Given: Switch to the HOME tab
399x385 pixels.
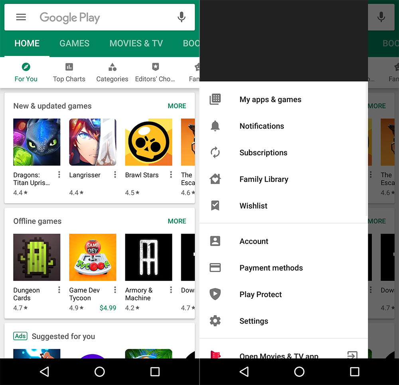Looking at the screenshot, I should point(27,43).
